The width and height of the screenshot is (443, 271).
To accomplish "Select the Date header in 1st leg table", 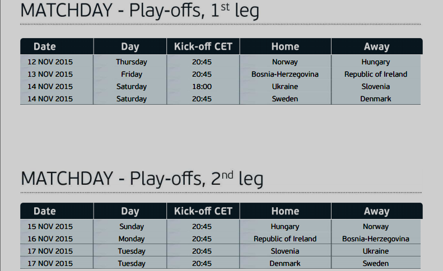I will (45, 46).
